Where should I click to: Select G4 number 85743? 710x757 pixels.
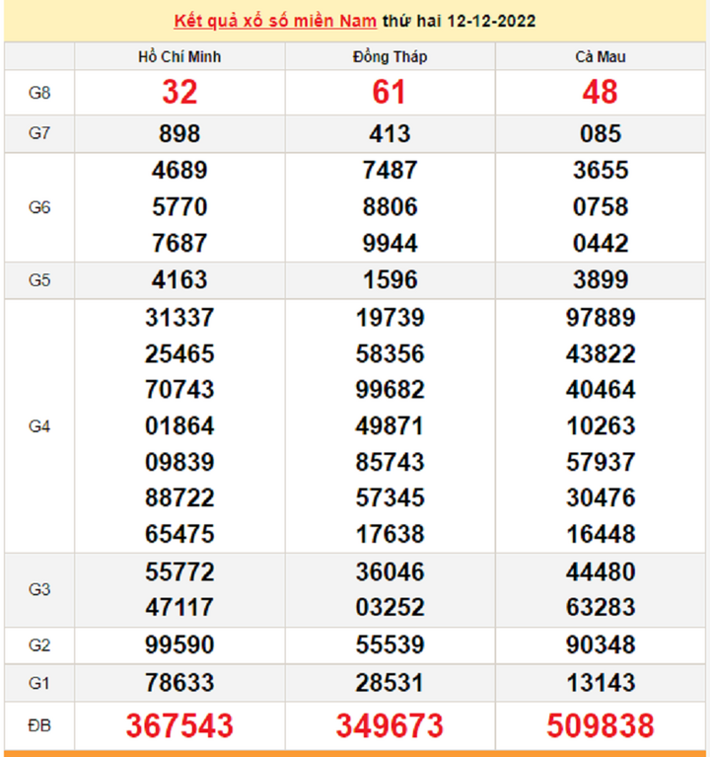tap(390, 462)
